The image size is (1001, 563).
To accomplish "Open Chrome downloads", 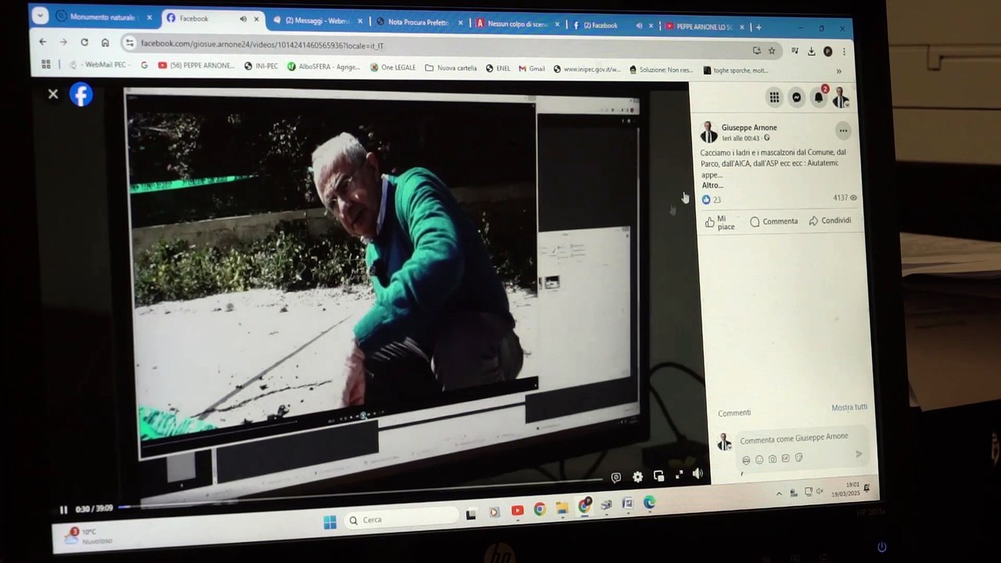I will coord(811,52).
